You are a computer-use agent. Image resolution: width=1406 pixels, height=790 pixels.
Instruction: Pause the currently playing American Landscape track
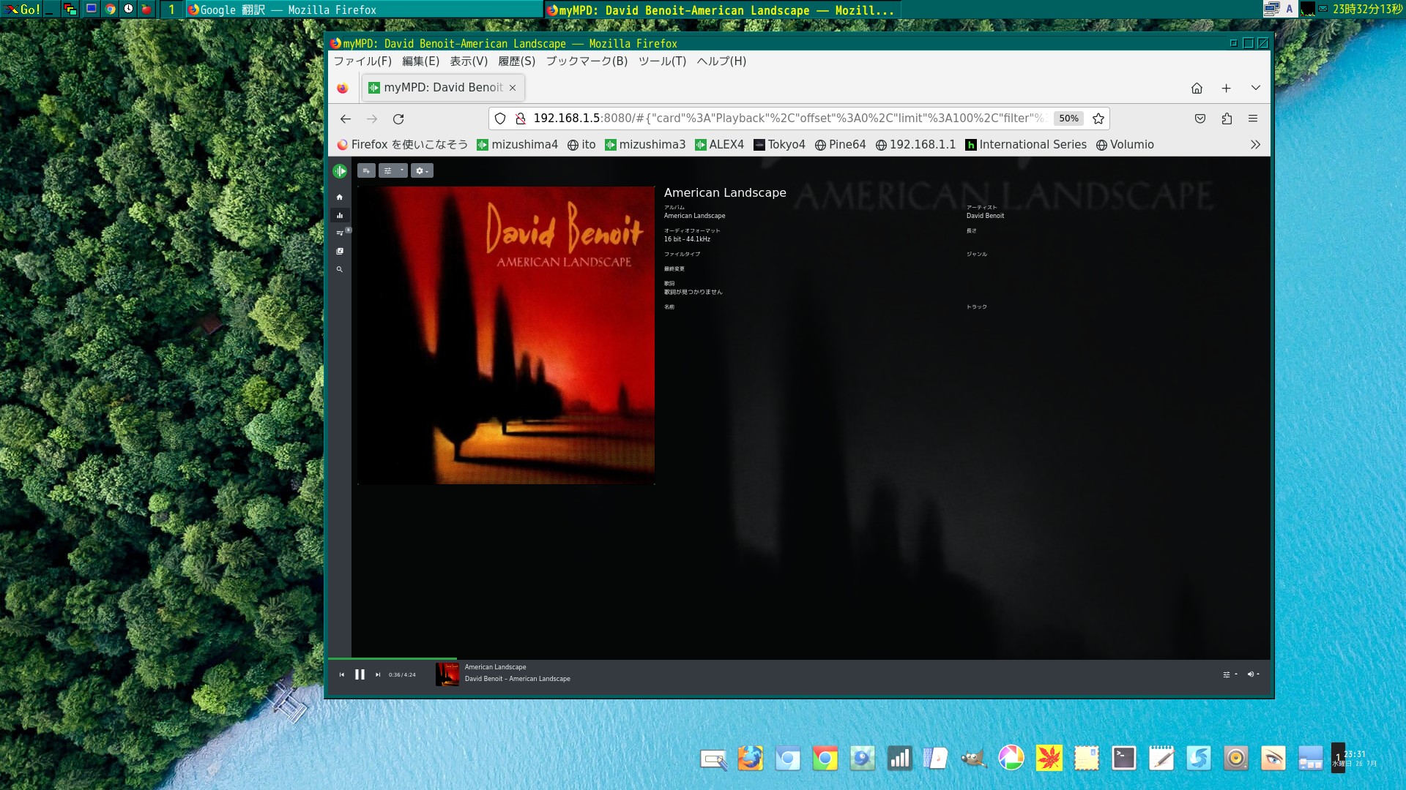click(360, 674)
